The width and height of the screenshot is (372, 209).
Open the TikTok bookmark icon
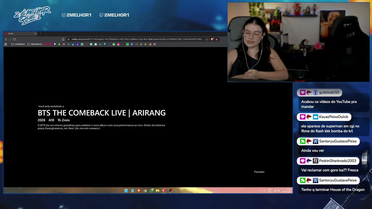click(x=123, y=44)
